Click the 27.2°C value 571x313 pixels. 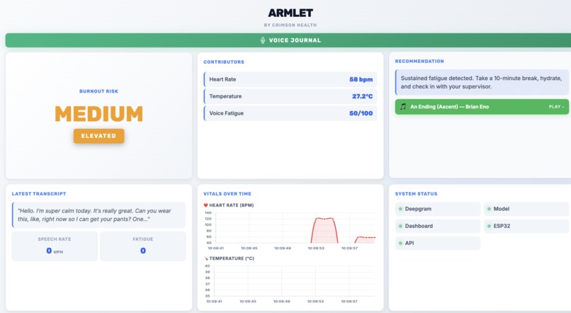tap(362, 96)
